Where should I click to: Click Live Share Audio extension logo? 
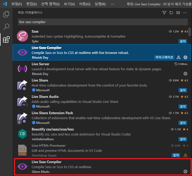click(x=22, y=101)
